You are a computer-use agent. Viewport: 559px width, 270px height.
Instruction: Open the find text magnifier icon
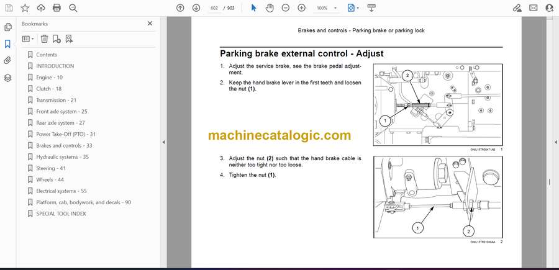pyautogui.click(x=73, y=8)
